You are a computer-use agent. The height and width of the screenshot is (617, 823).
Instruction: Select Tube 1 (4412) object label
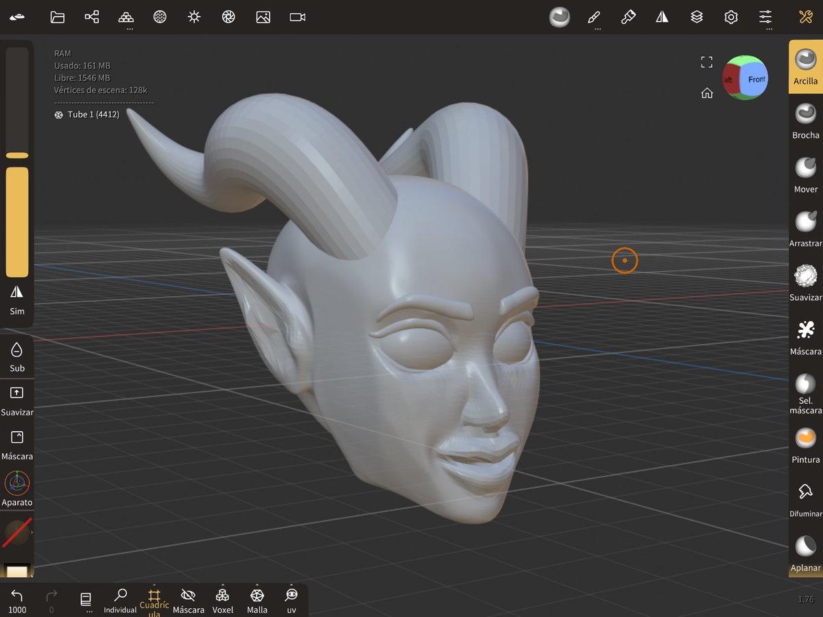tap(86, 114)
